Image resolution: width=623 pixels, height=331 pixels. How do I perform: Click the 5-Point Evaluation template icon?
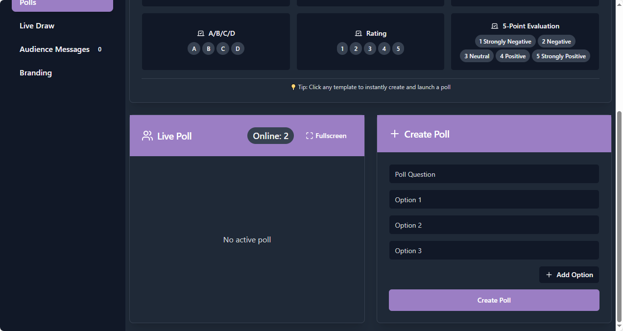494,26
